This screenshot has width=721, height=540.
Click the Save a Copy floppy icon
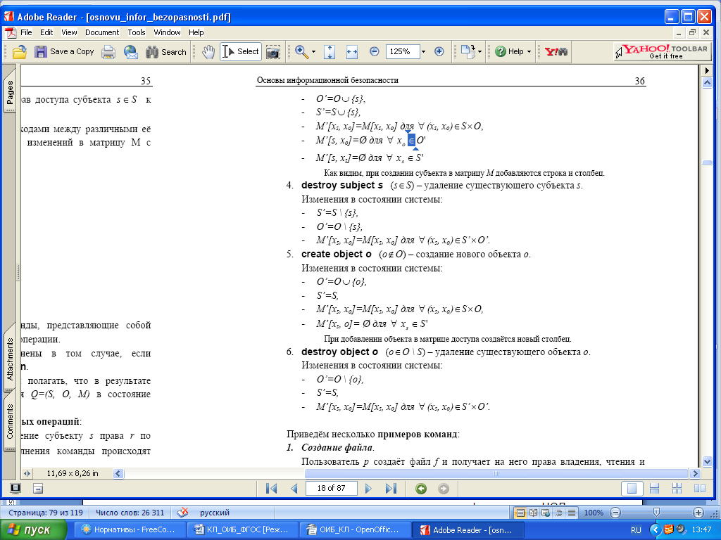[x=41, y=51]
